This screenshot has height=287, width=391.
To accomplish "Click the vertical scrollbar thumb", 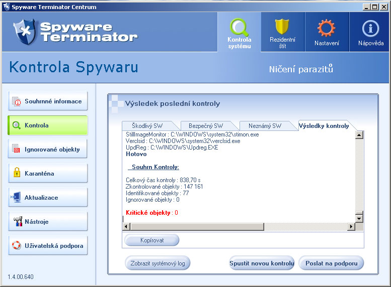I will [359, 213].
